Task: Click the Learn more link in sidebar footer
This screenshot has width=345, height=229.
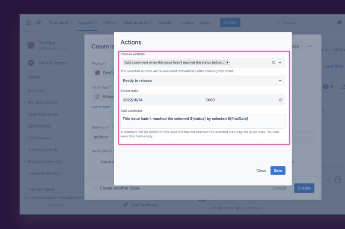Action: 55,205
